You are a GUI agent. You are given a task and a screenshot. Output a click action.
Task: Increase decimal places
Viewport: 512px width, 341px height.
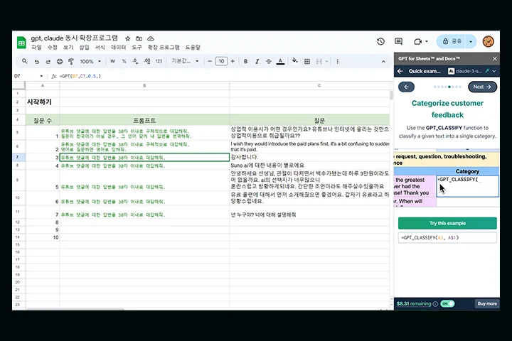[147, 61]
